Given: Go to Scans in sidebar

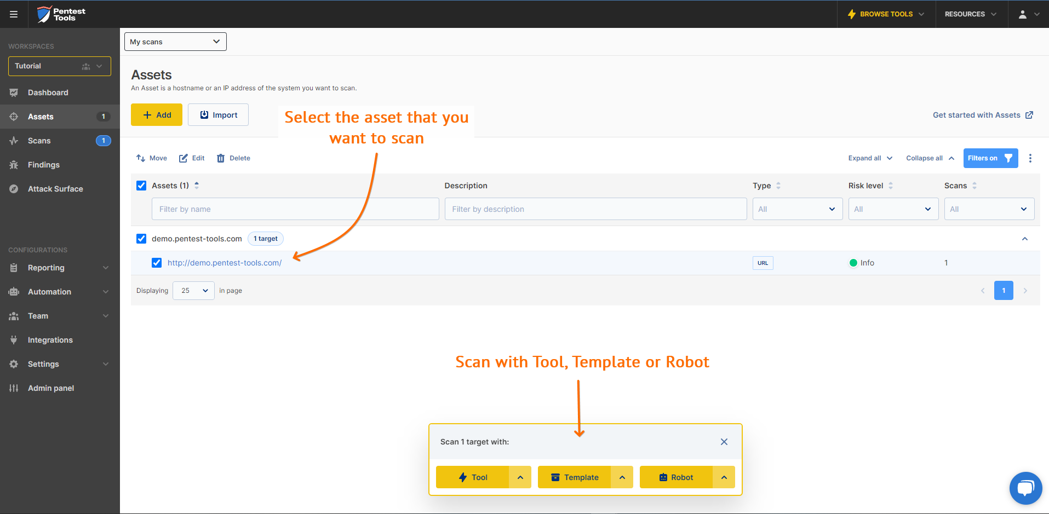Looking at the screenshot, I should pyautogui.click(x=60, y=141).
